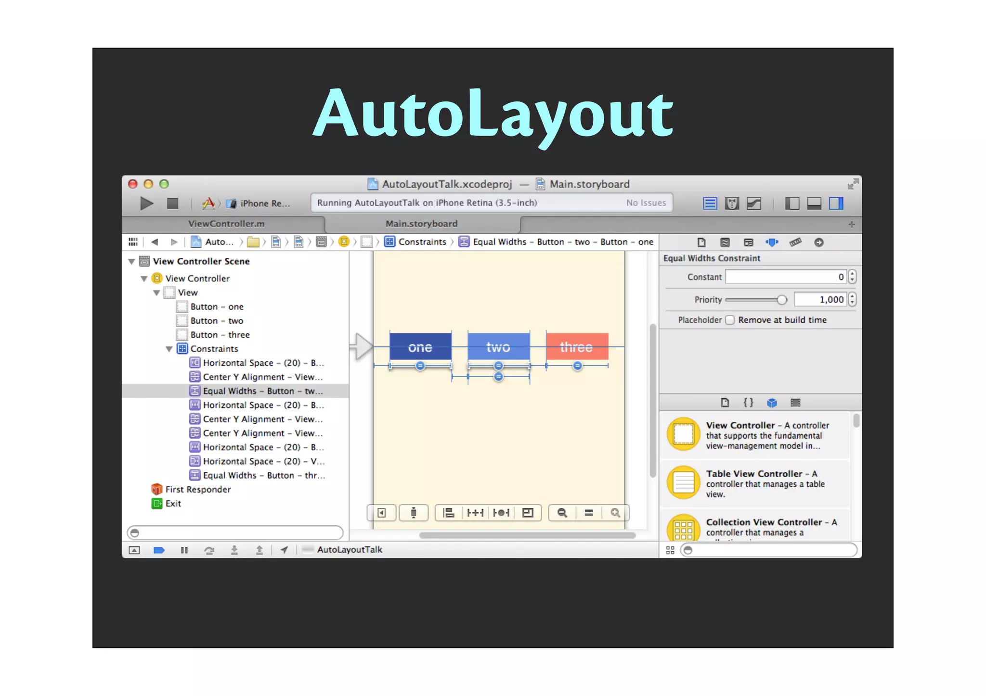Show the Attributes inspector
986x696 pixels.
point(772,242)
